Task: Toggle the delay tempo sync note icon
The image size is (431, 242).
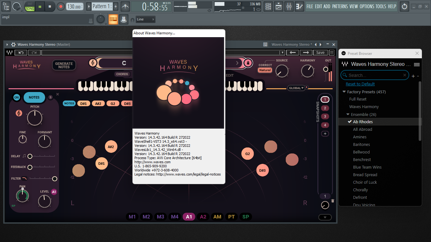Action: click(x=24, y=156)
